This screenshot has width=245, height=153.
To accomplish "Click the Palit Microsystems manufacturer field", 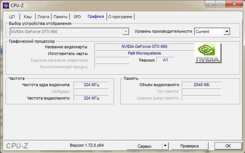I will point(144,53).
